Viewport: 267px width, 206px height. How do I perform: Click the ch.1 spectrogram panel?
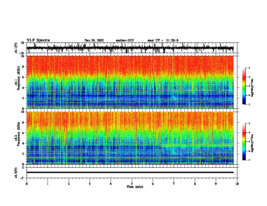pos(130,82)
